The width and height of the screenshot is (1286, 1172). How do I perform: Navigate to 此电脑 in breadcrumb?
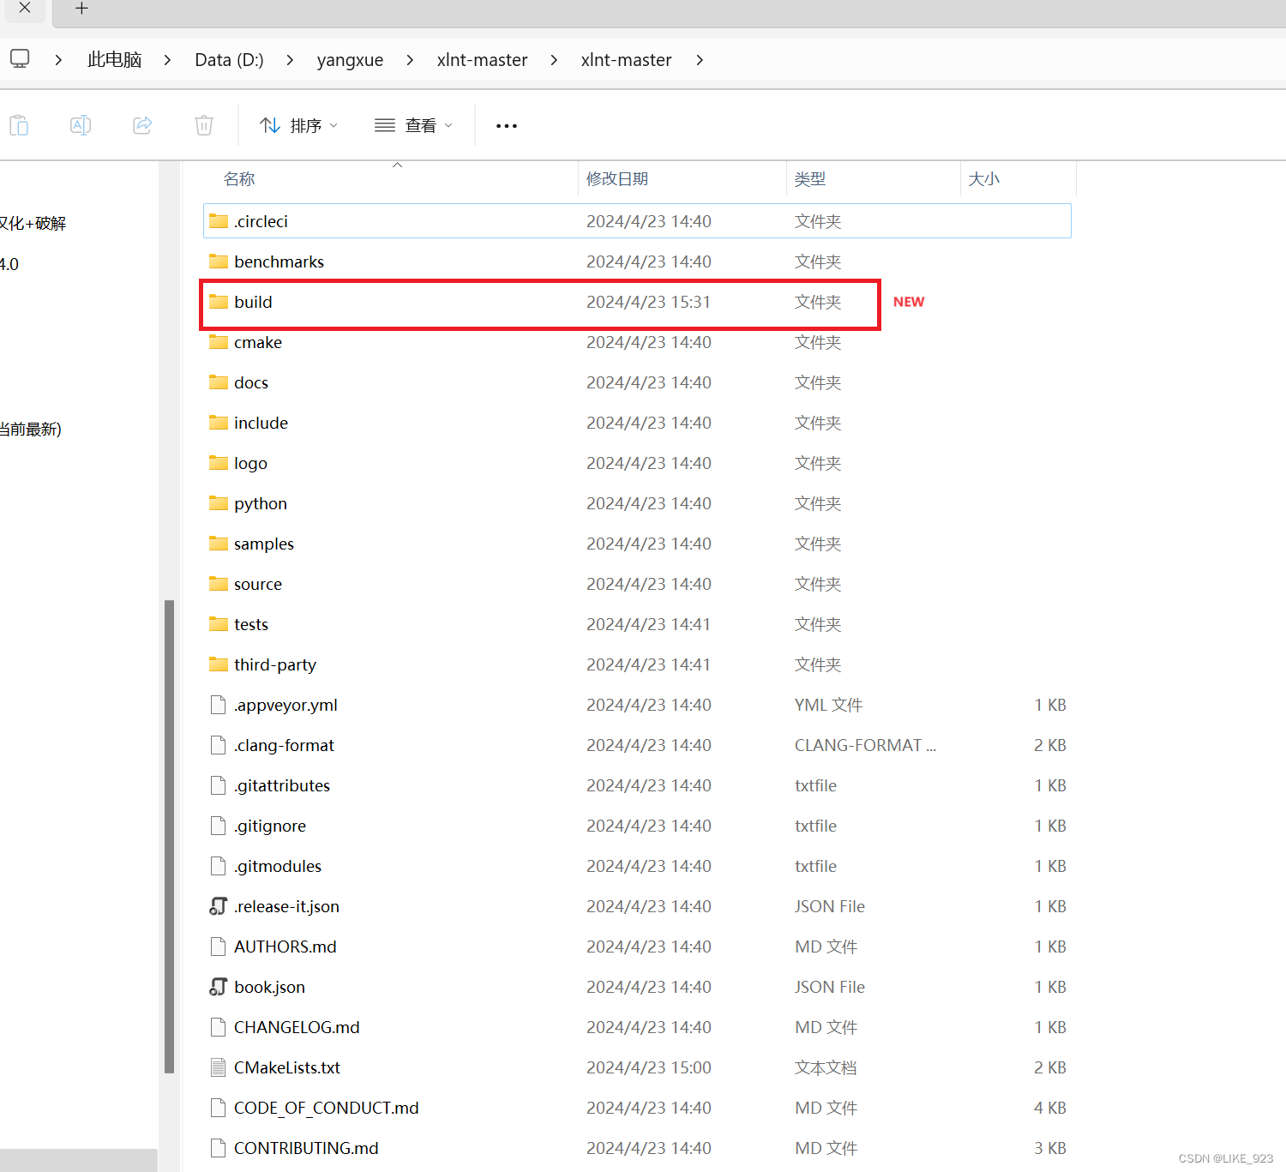click(114, 60)
